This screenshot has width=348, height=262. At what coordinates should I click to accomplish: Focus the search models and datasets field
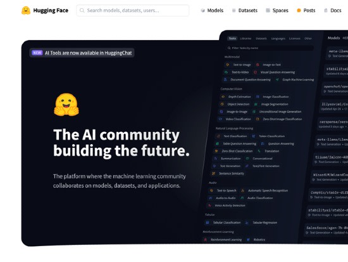[133, 10]
